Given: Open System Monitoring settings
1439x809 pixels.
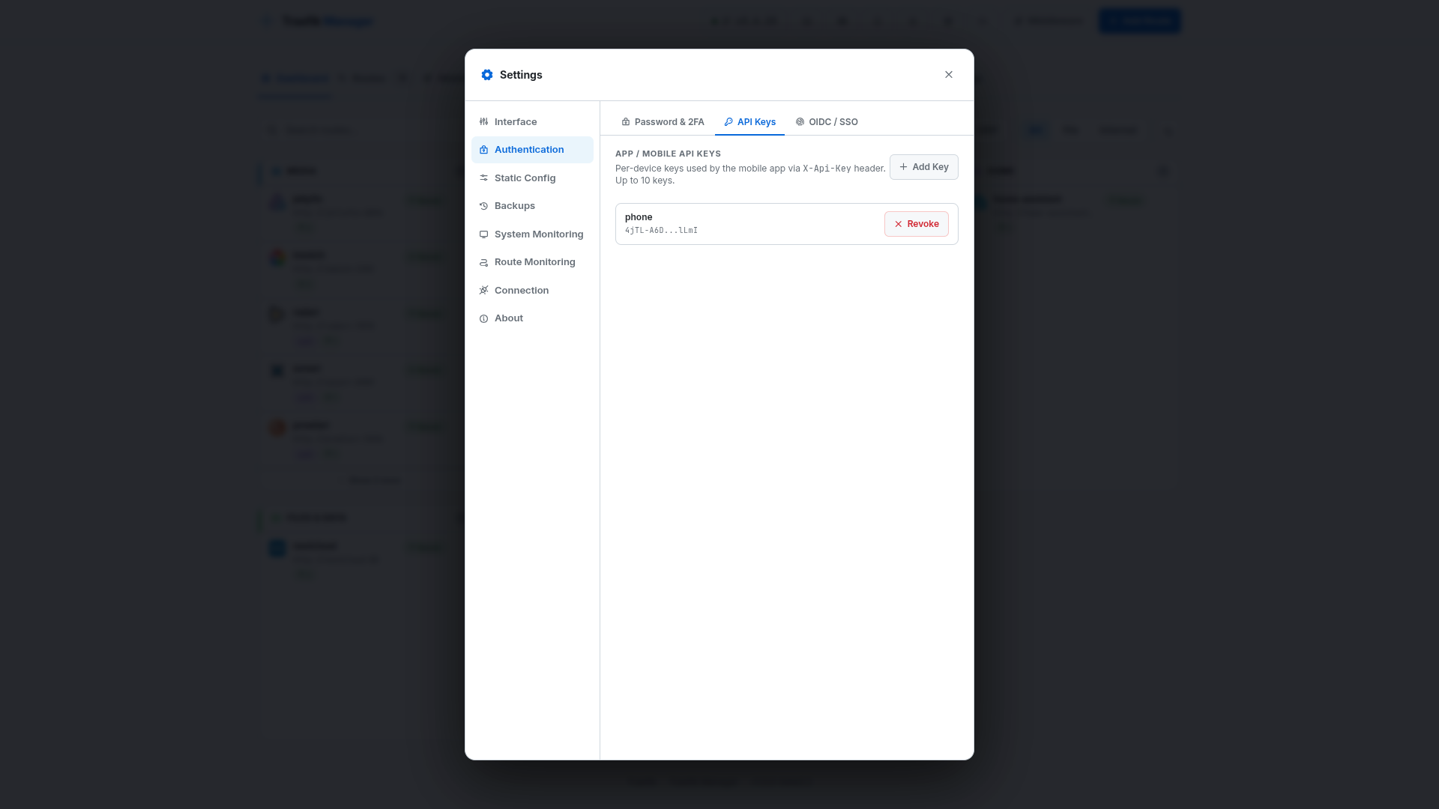Looking at the screenshot, I should pyautogui.click(x=532, y=234).
